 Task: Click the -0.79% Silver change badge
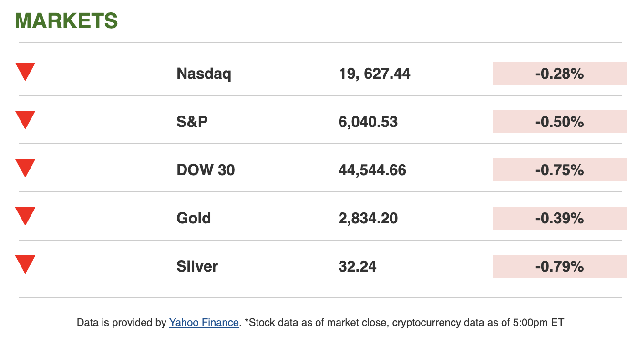pos(559,266)
